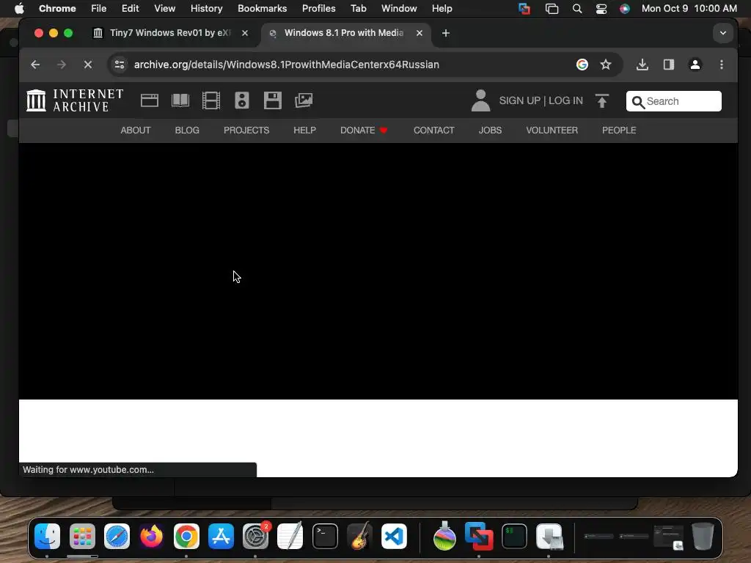Image resolution: width=751 pixels, height=563 pixels.
Task: Launch Firefox from the Dock
Action: pos(151,536)
